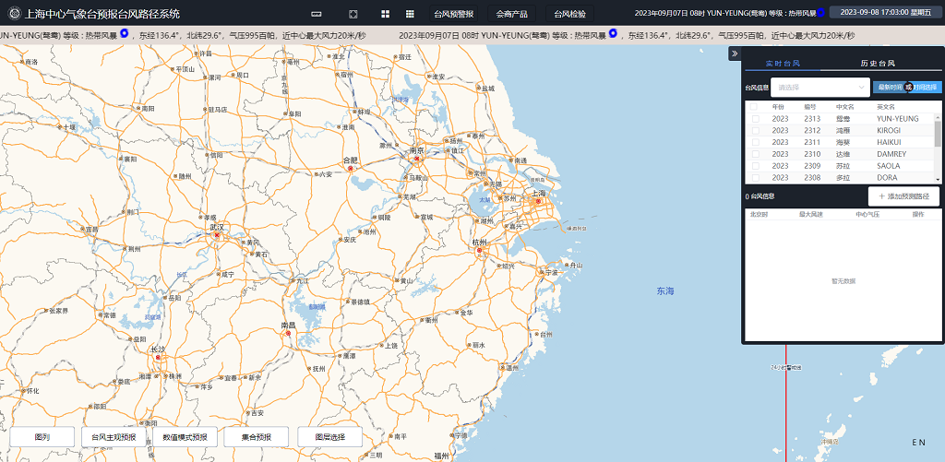Open the 台风预警报 menu
The image size is (945, 462).
[453, 14]
